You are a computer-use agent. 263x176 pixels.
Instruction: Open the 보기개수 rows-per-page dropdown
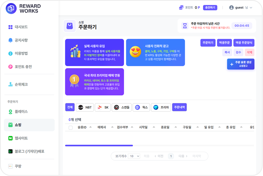(x=134, y=156)
